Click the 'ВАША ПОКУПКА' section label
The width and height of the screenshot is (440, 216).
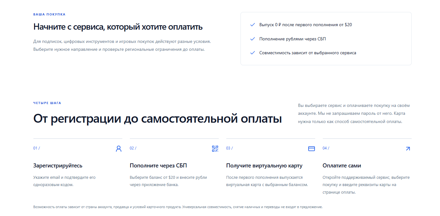pyautogui.click(x=49, y=15)
